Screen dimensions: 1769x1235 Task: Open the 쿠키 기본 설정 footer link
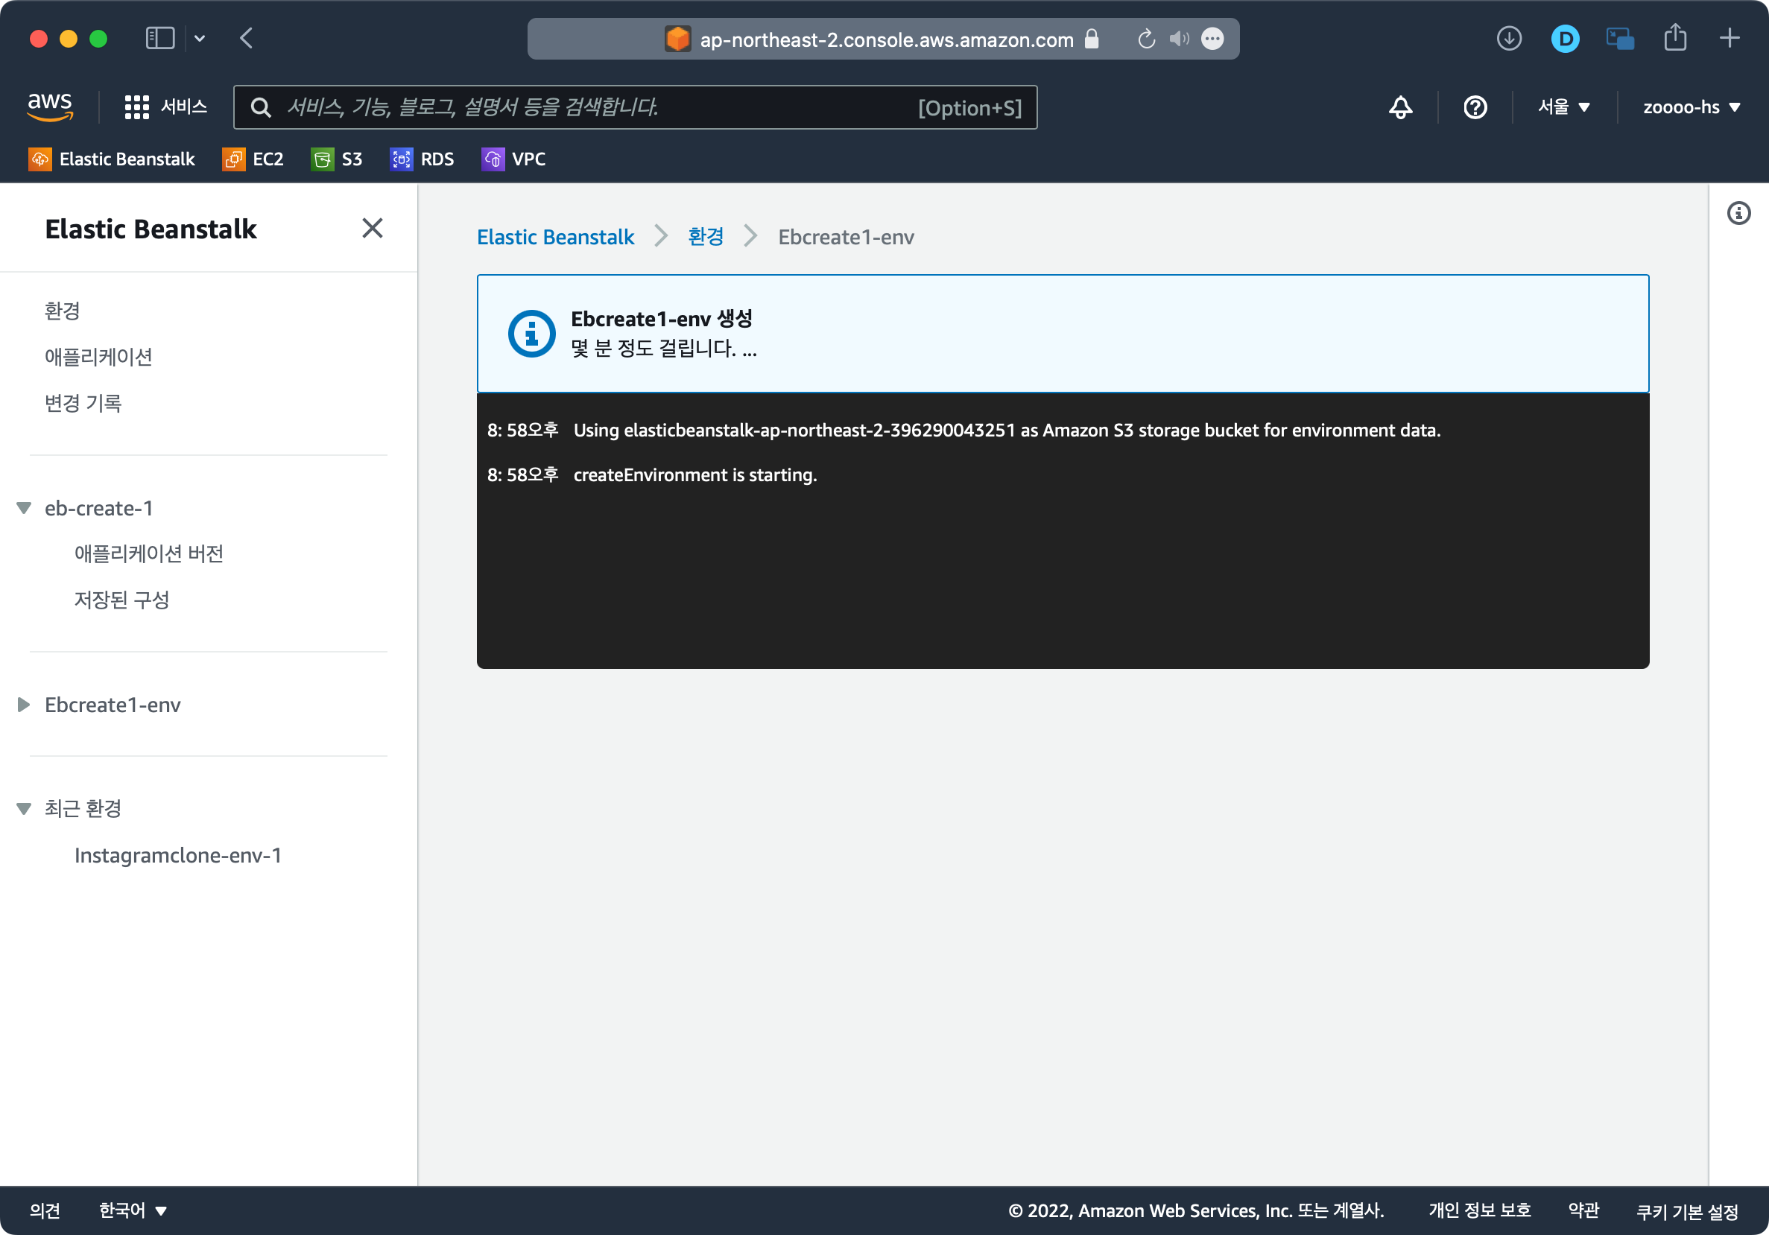pyautogui.click(x=1687, y=1211)
